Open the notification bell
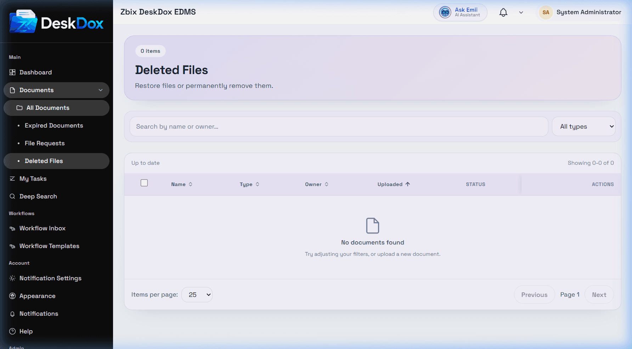632x349 pixels. point(503,12)
